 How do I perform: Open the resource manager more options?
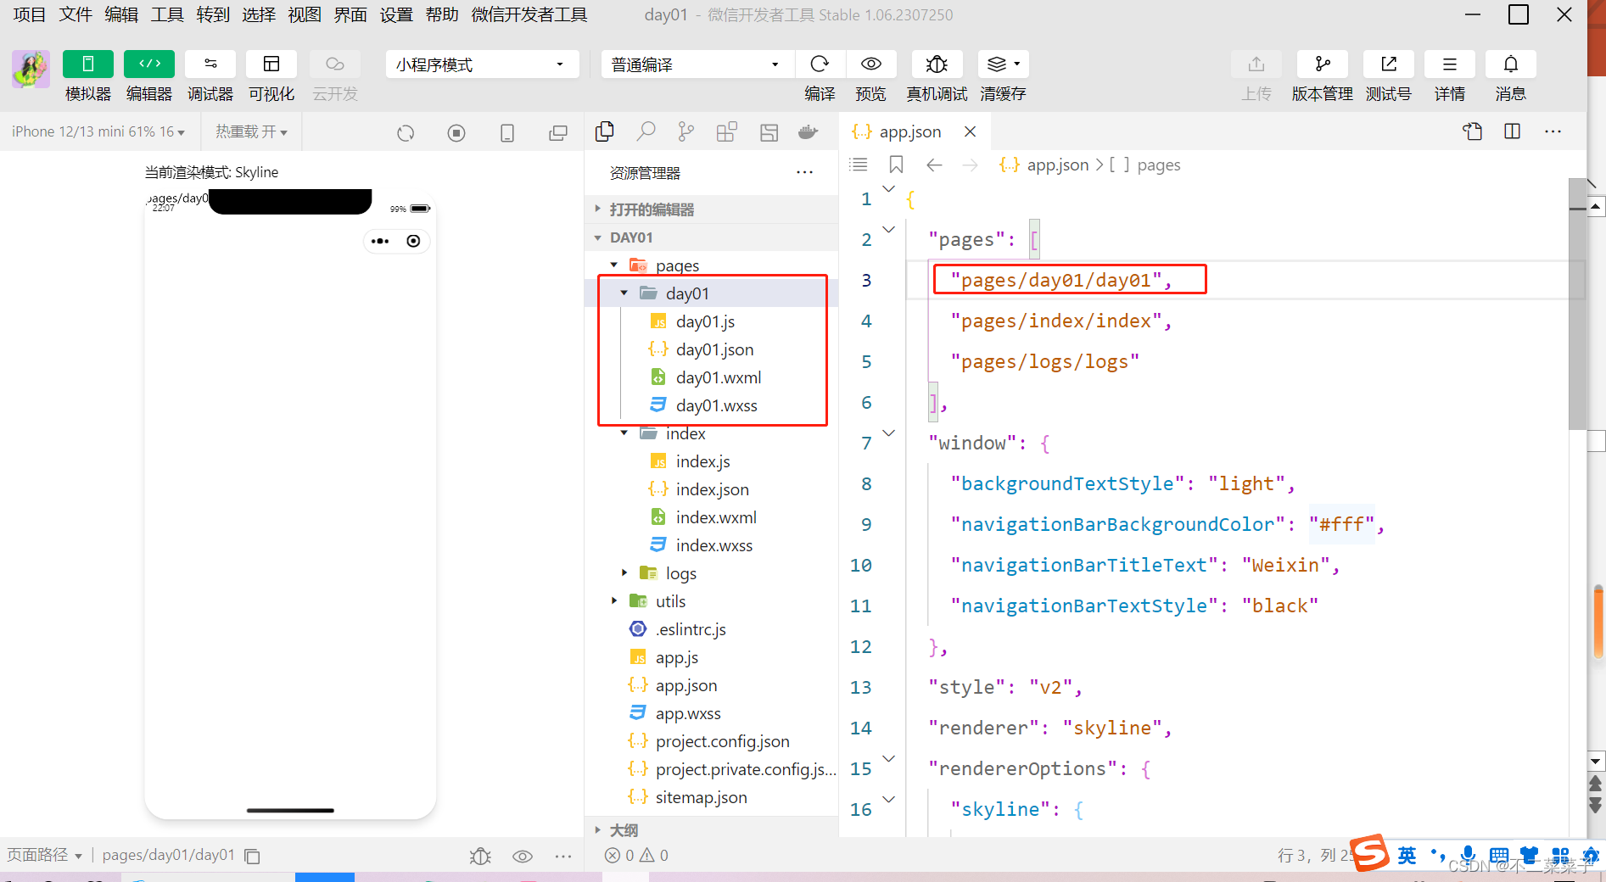pos(804,172)
